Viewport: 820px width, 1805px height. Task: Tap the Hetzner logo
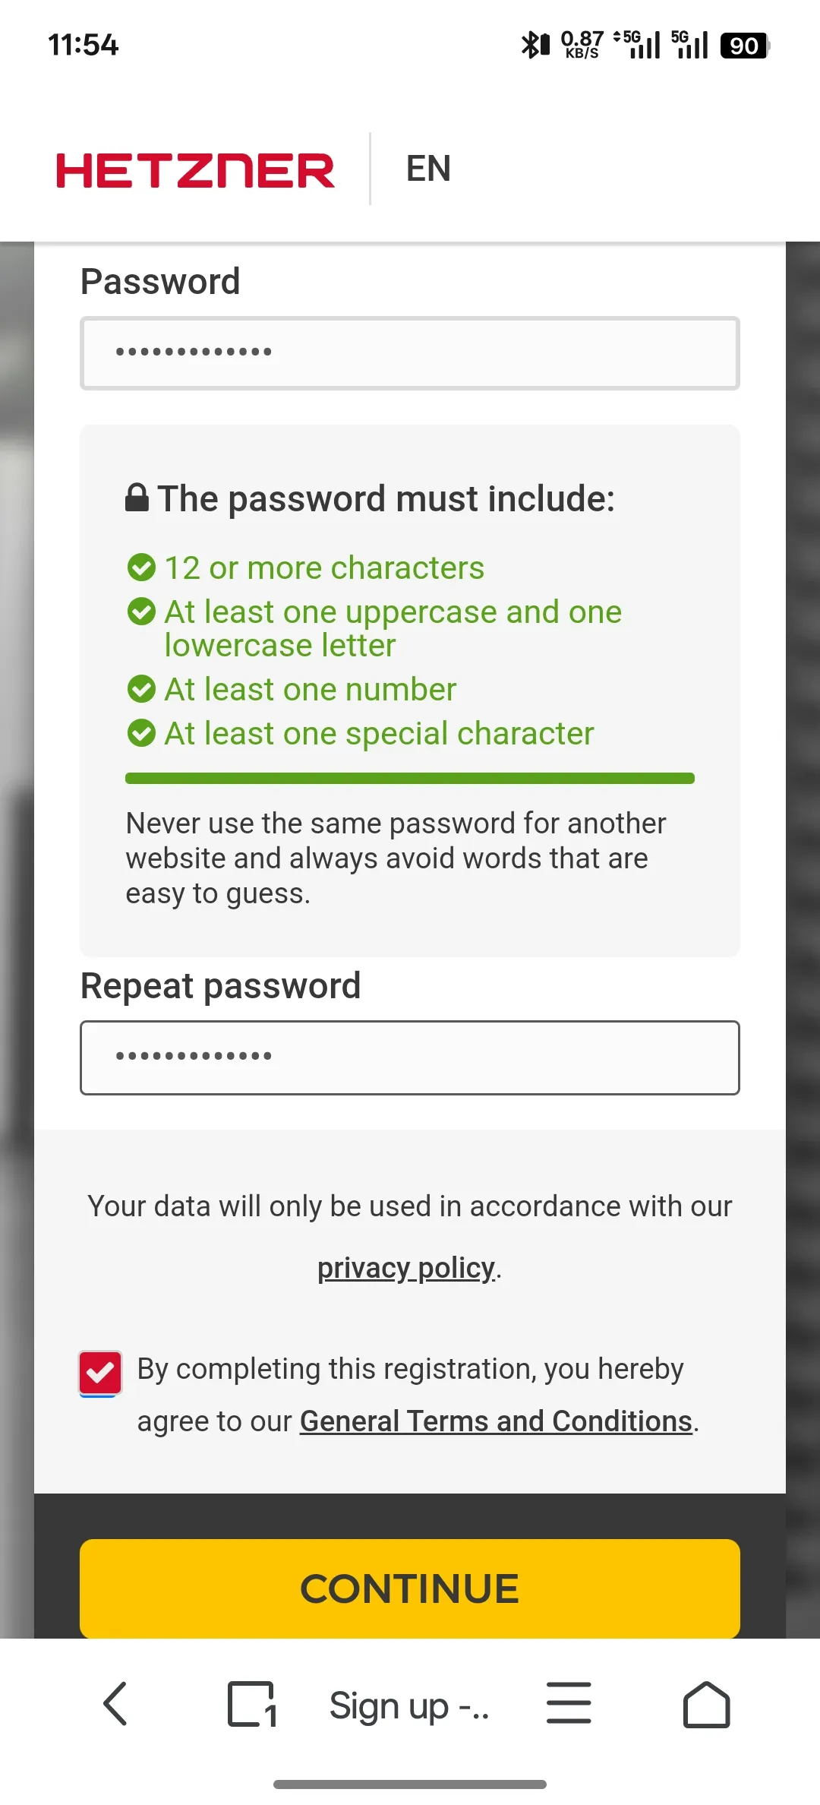[x=195, y=169]
